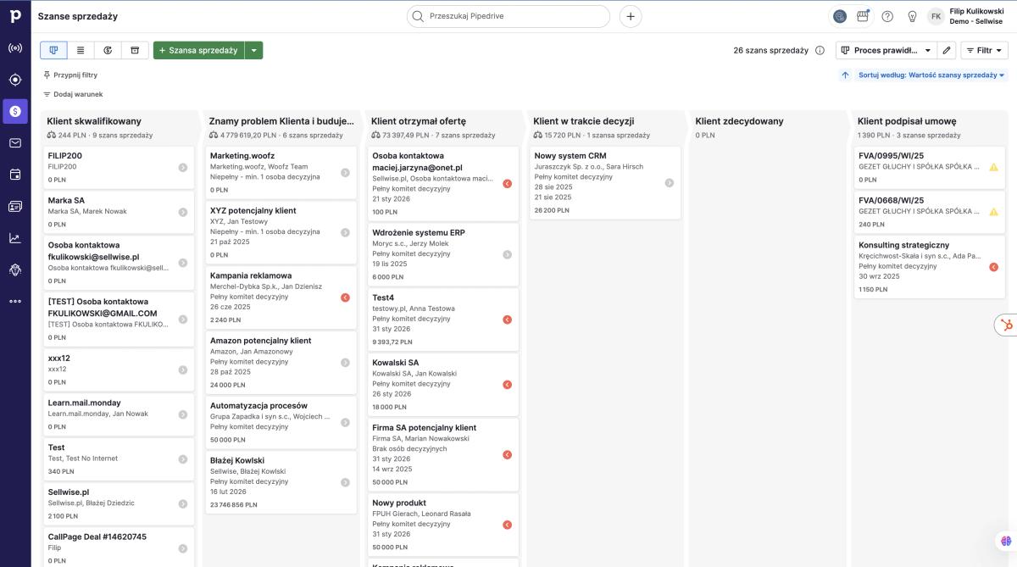The width and height of the screenshot is (1017, 567).
Task: Open Sortuj według: Wartość szansy sprzedaży dropdown
Action: click(x=931, y=75)
